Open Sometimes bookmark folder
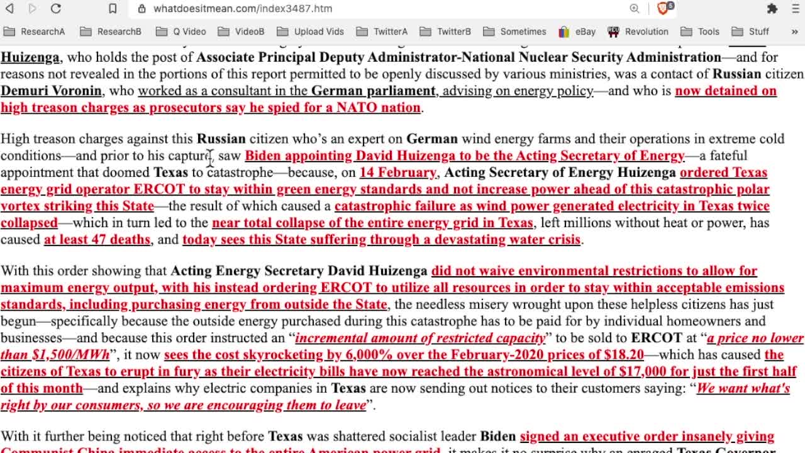Screen dimensions: 805x453 (515, 31)
